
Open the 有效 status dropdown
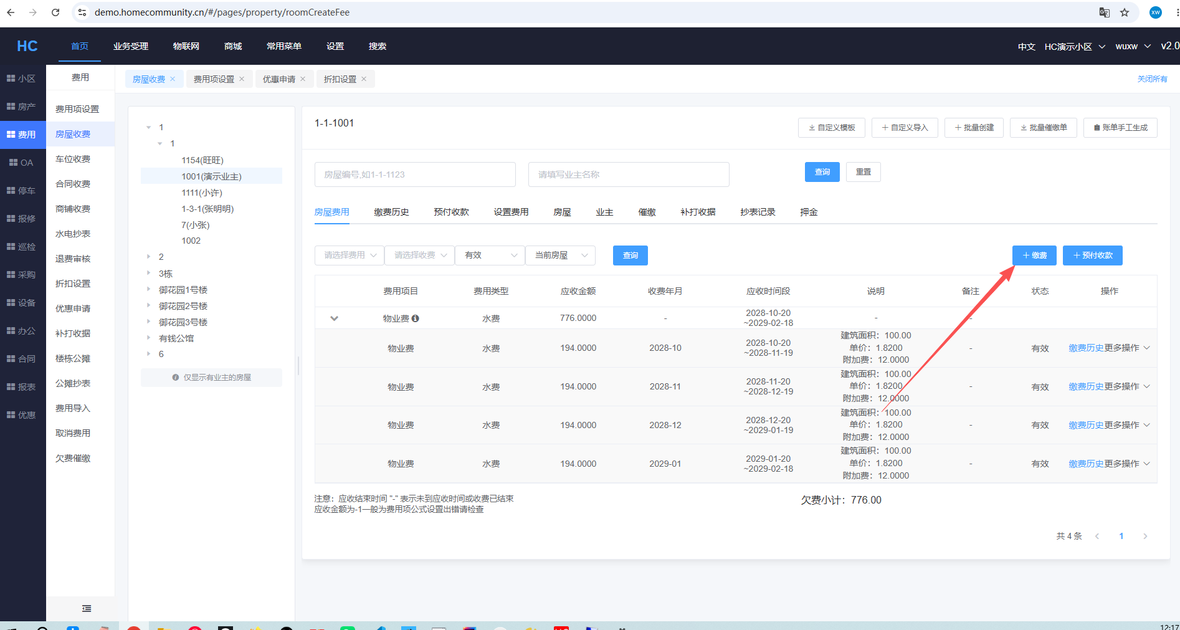click(490, 255)
